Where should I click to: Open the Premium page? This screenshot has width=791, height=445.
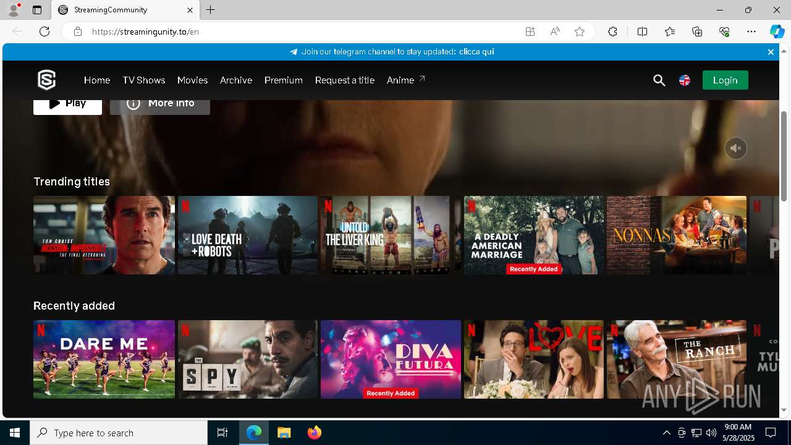(284, 80)
